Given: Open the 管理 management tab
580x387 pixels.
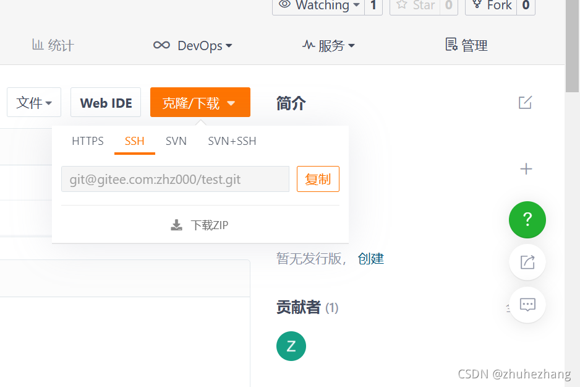Looking at the screenshot, I should click(x=466, y=46).
